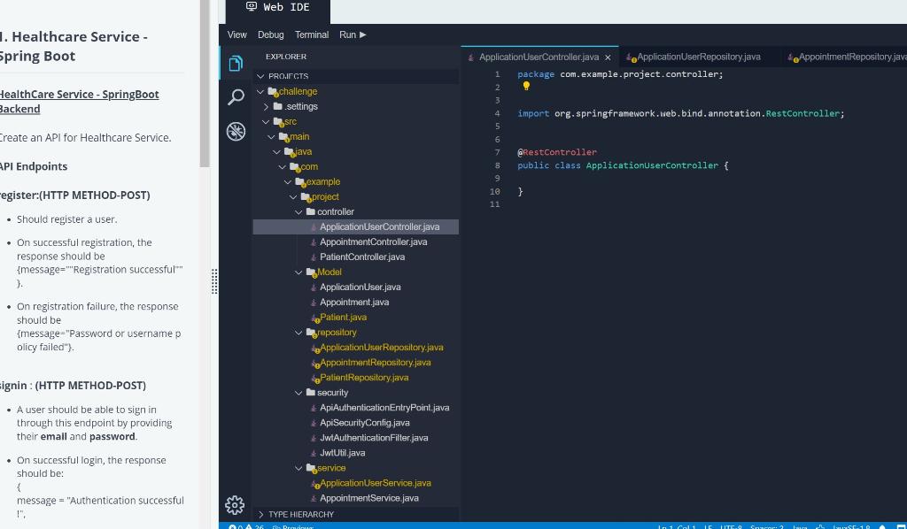Screen dimensions: 907x529
Task: Open the Terminal menu
Action: pyautogui.click(x=311, y=34)
